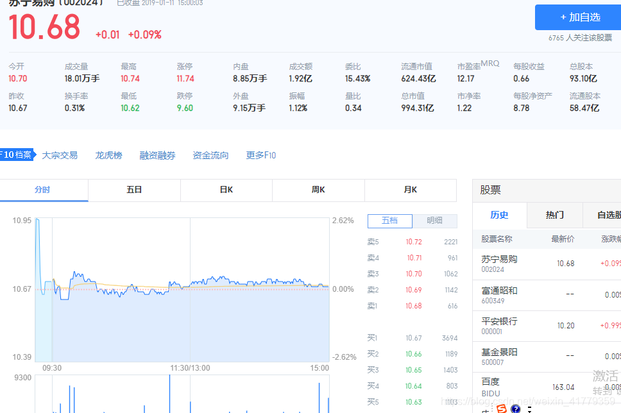Image resolution: width=621 pixels, height=413 pixels.
Task: Click the 买4 price 10.64
Action: click(x=414, y=386)
